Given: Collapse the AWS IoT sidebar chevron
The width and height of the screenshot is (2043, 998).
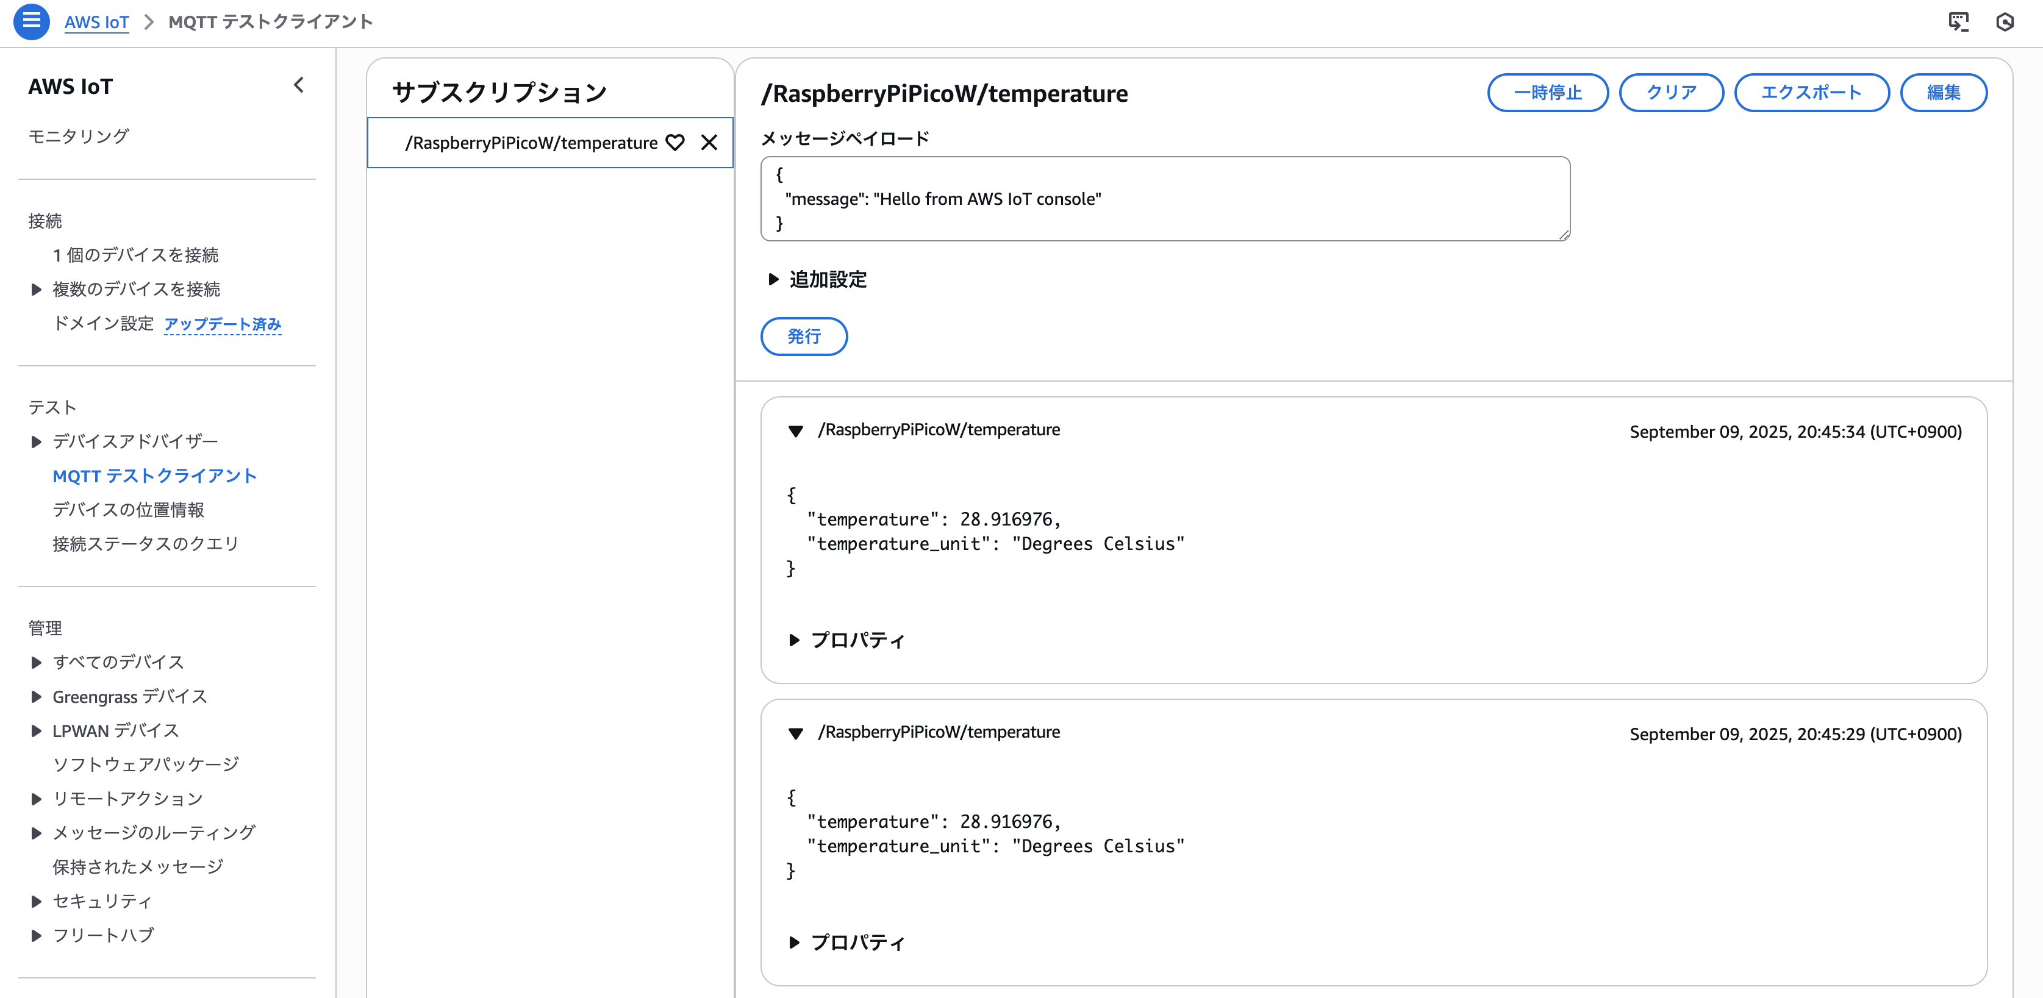Looking at the screenshot, I should (x=299, y=85).
